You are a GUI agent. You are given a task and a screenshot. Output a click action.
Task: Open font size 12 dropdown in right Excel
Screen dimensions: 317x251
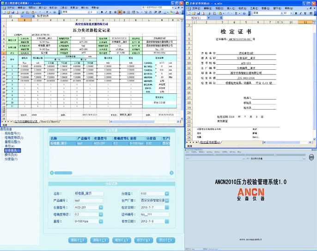coord(291,13)
